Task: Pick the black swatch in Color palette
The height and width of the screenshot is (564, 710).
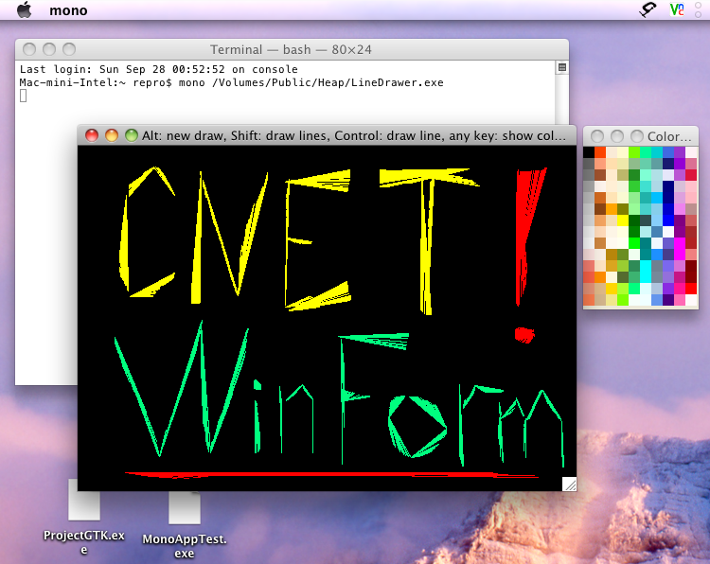Action: [x=589, y=152]
